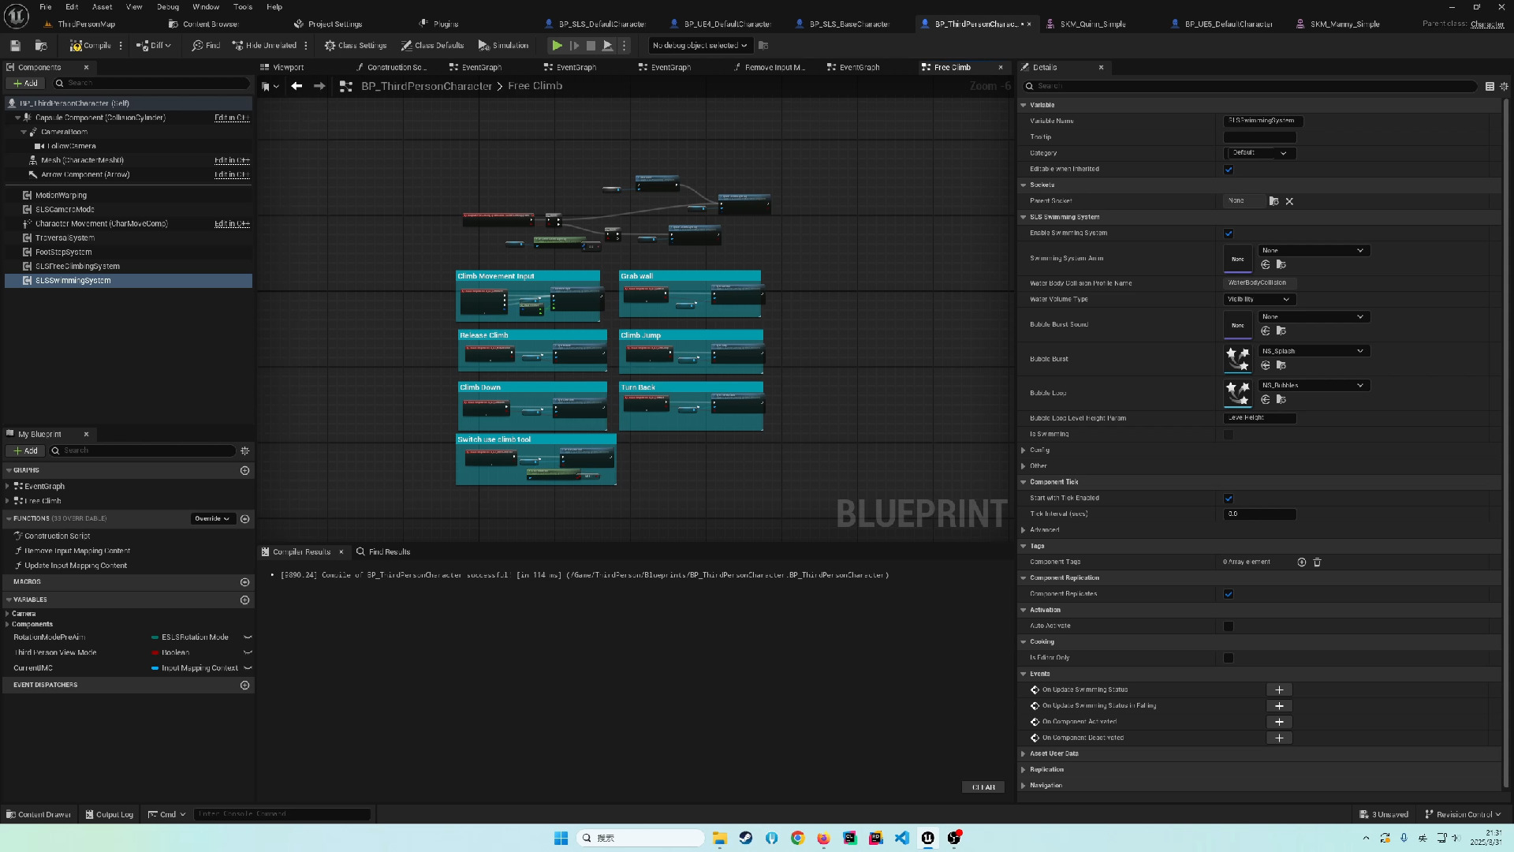Open My Blueprint settings gear
The image size is (1514, 852).
[244, 451]
